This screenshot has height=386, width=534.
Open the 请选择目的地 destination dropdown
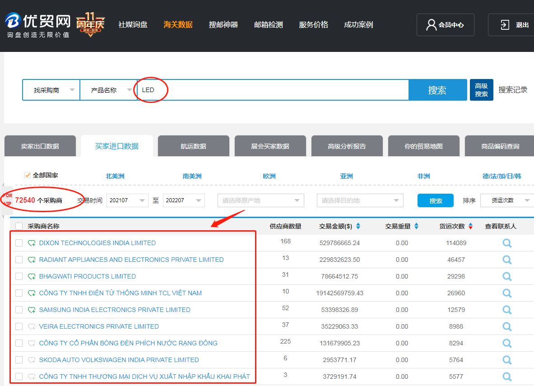pos(360,200)
